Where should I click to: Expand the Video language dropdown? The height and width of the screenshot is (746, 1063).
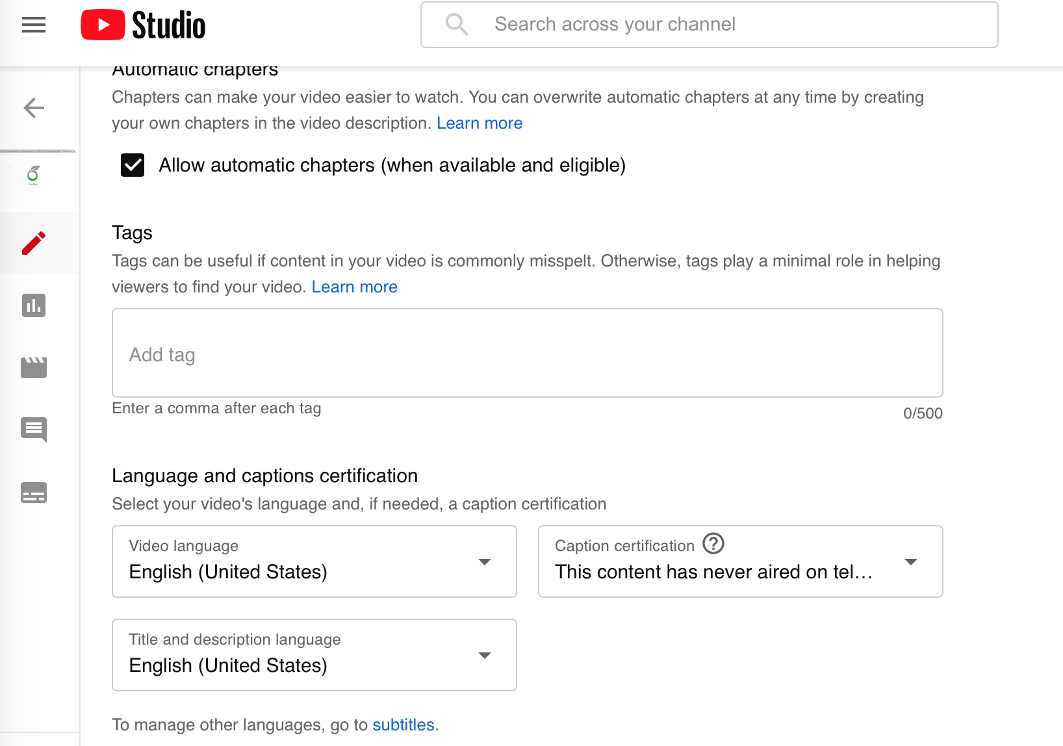314,561
